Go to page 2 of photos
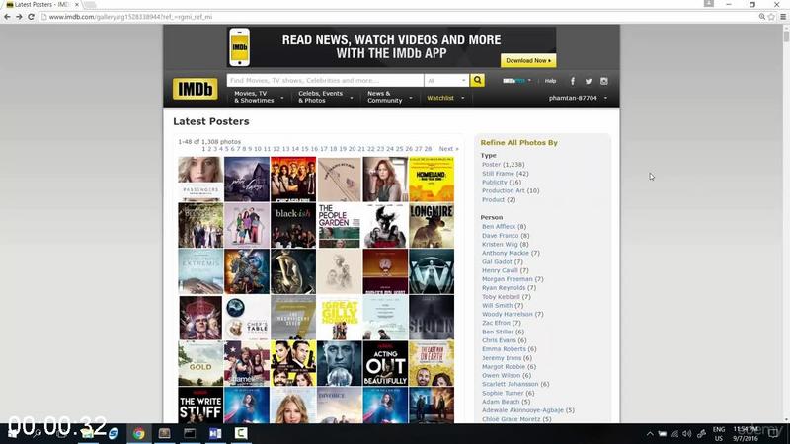This screenshot has height=444, width=790. 209,149
